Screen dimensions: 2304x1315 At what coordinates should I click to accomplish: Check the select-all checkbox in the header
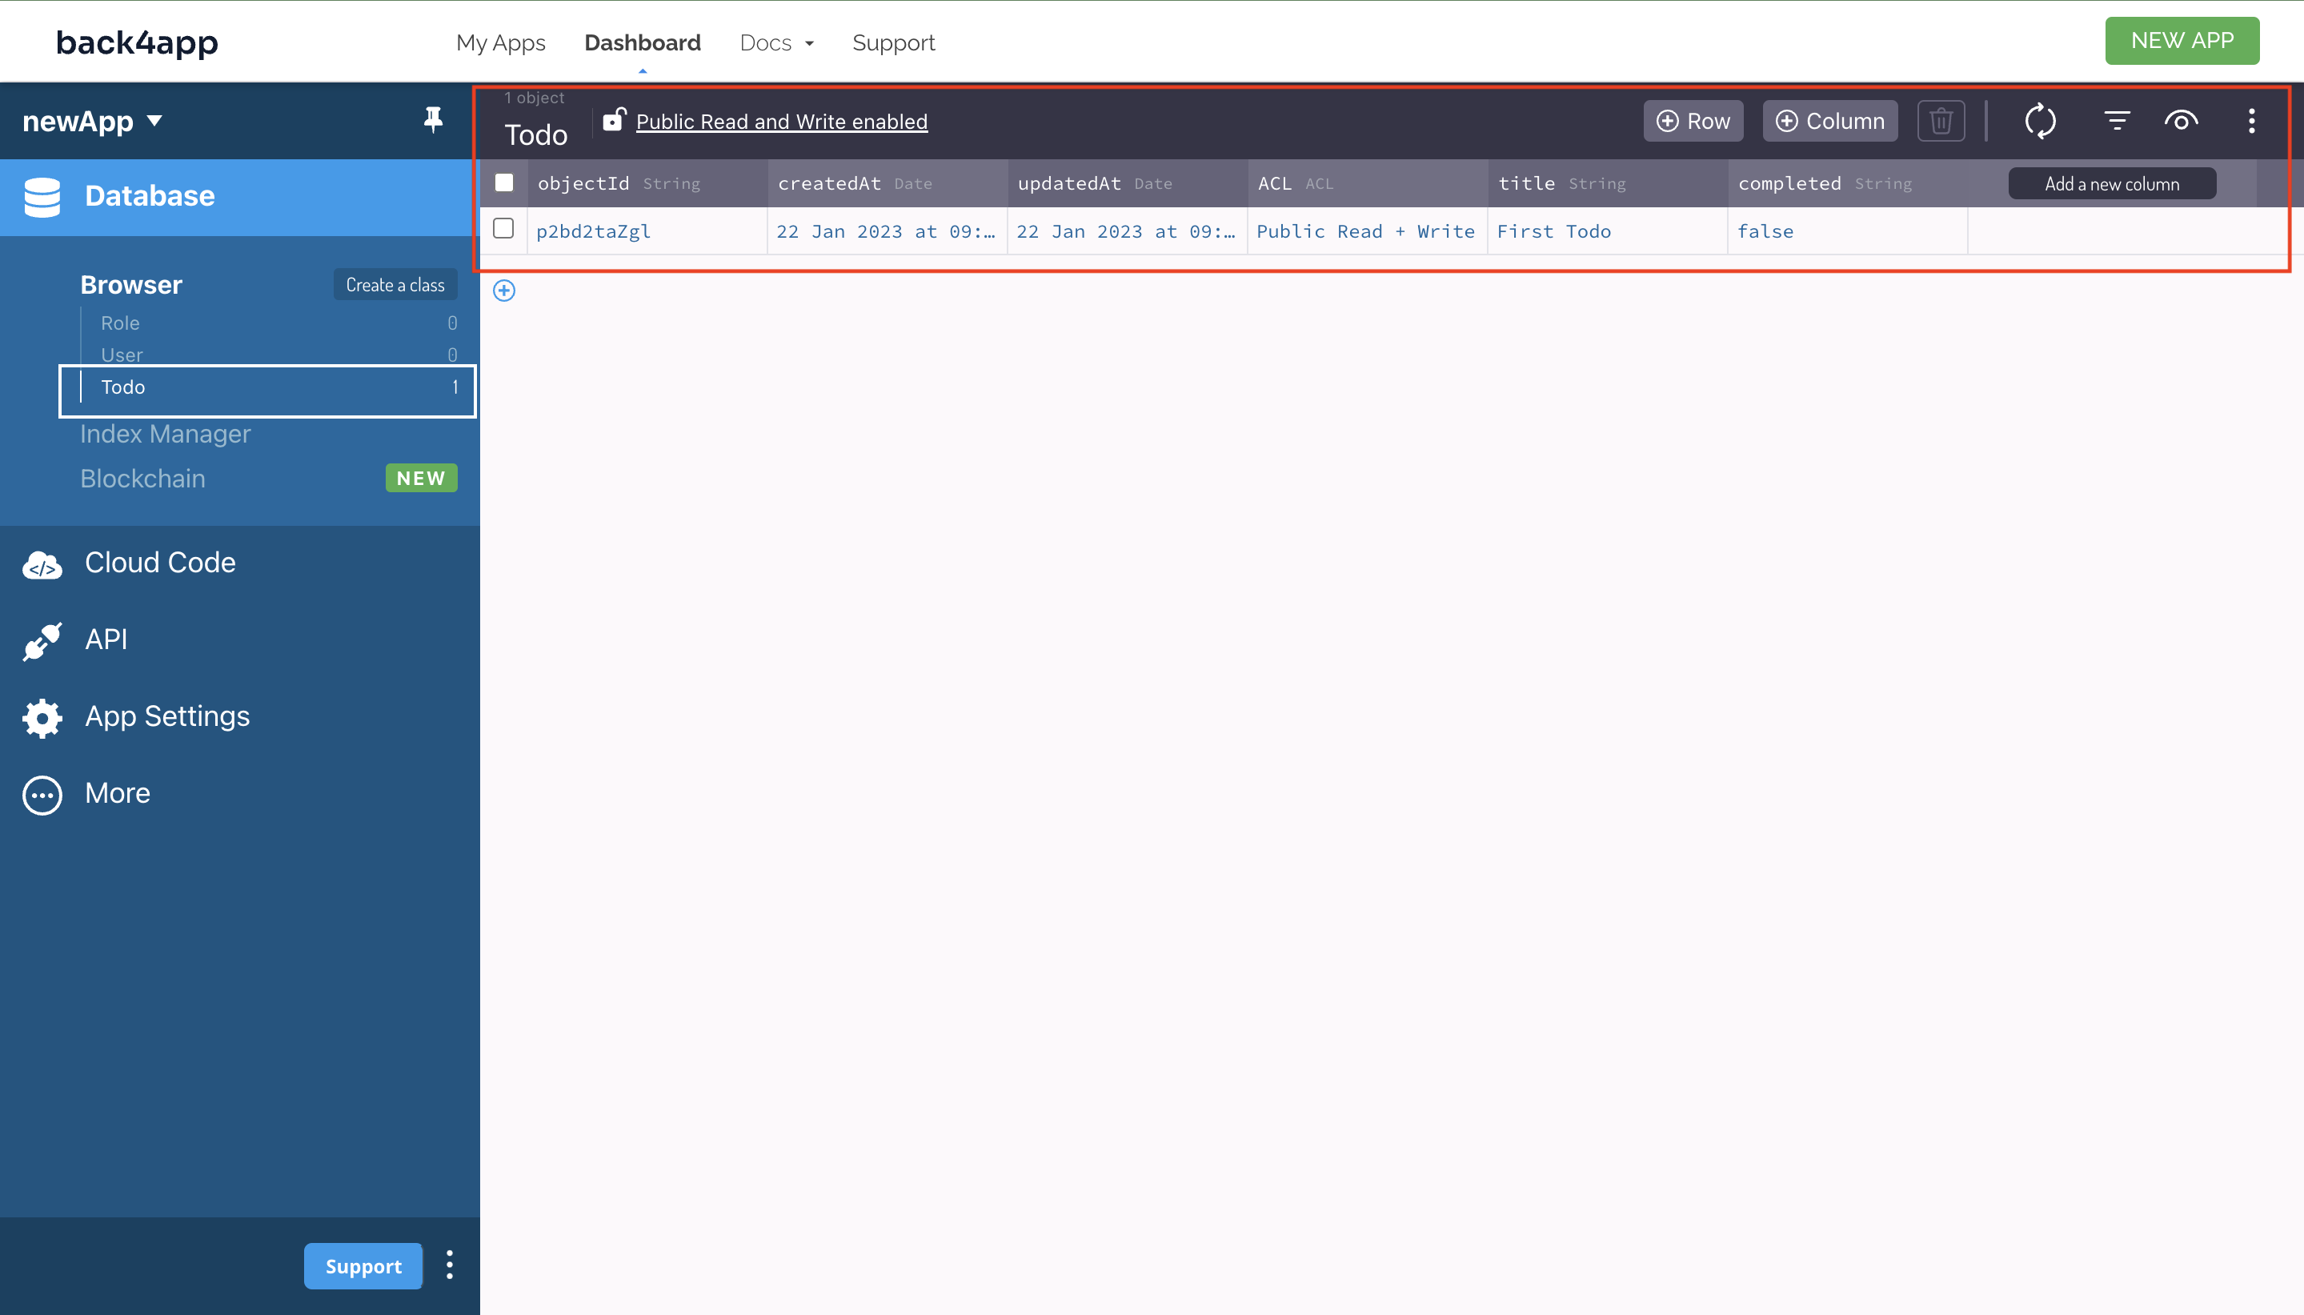pos(503,182)
